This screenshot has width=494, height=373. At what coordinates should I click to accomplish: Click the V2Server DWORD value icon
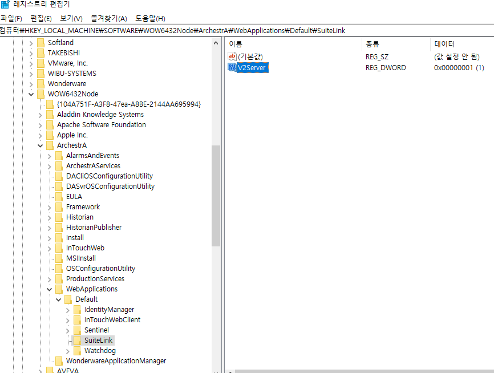click(x=232, y=67)
